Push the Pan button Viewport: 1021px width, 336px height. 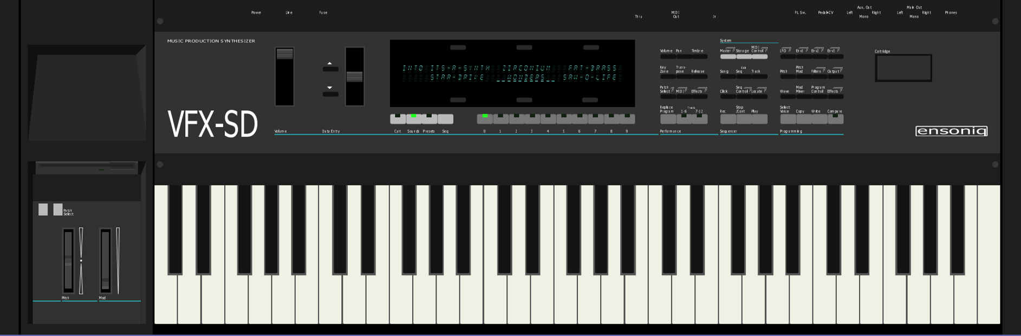[x=684, y=56]
